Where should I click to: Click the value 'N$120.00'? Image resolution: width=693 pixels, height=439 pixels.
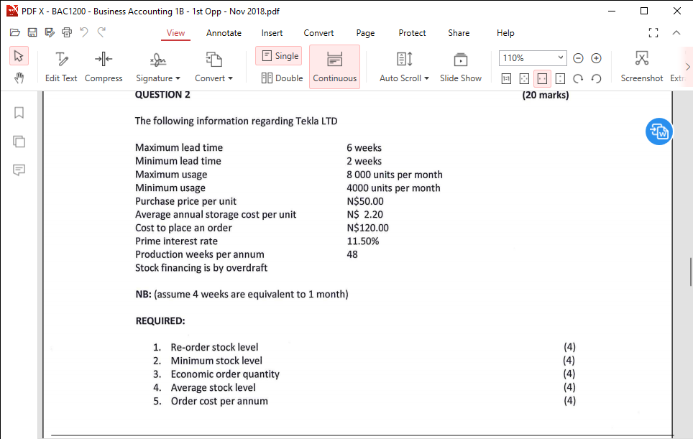(x=368, y=228)
